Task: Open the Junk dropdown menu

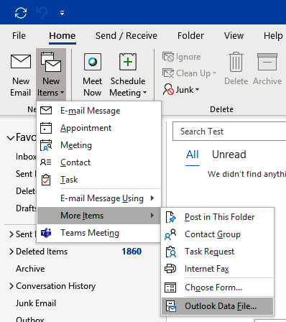Action: tap(181, 90)
